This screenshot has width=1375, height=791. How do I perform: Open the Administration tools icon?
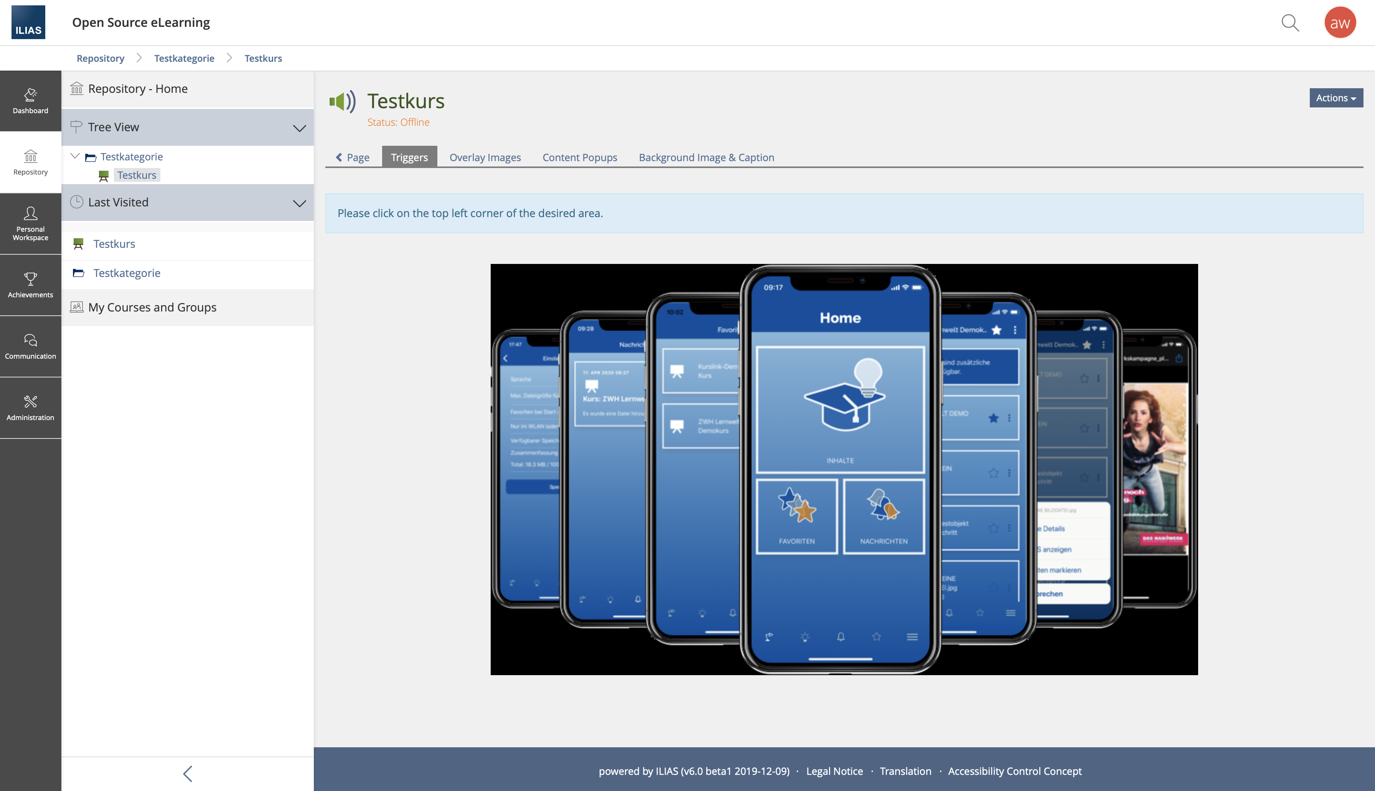click(30, 407)
